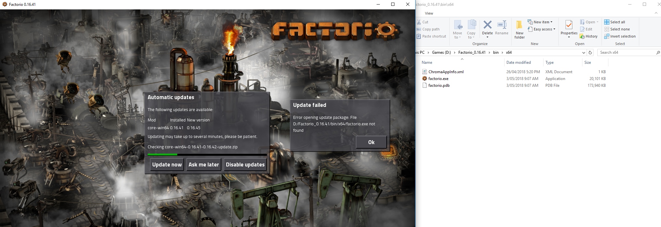Screen dimensions: 661x227
Task: Go to Factorio_0.16.41 folder in breadcrumb
Action: coord(472,52)
